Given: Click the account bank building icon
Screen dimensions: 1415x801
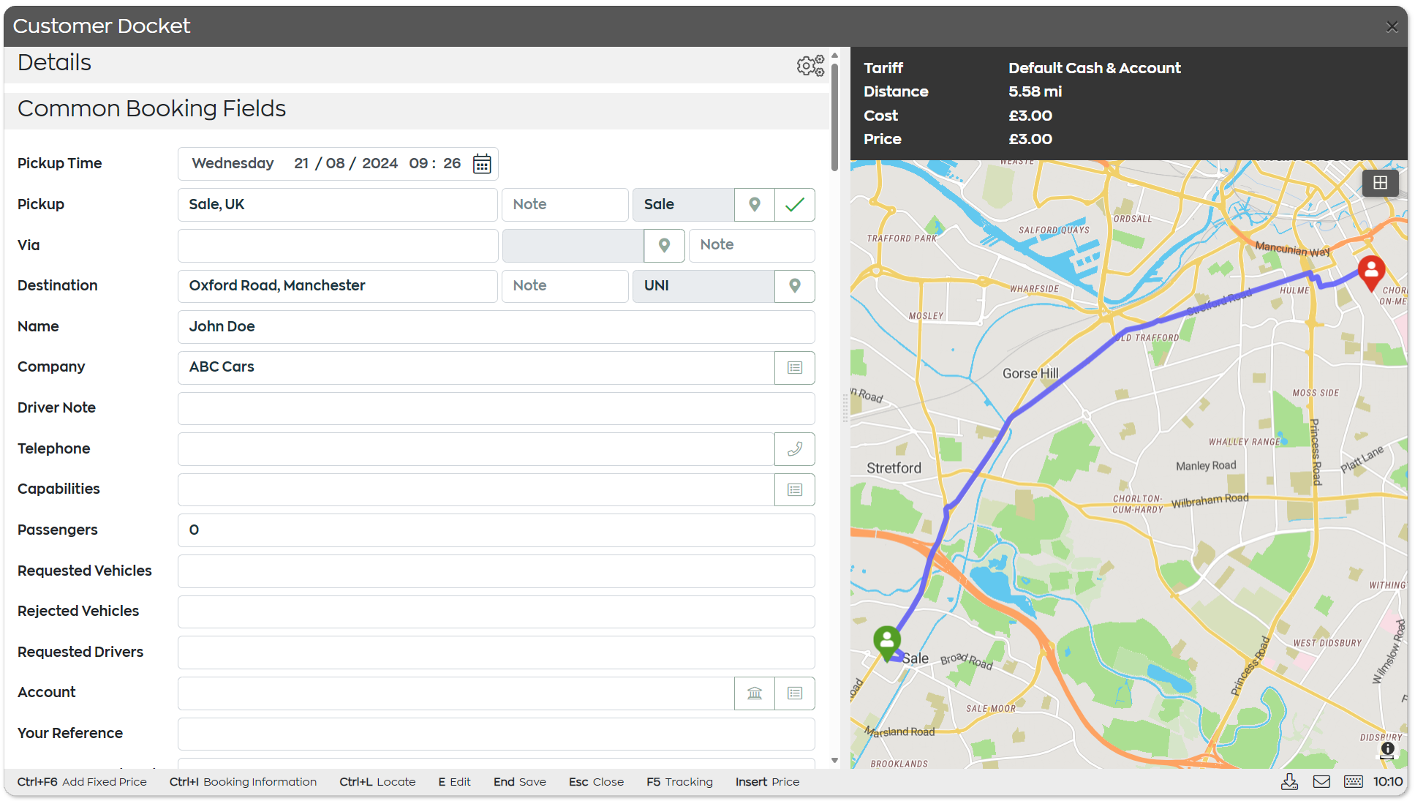Looking at the screenshot, I should click(755, 693).
